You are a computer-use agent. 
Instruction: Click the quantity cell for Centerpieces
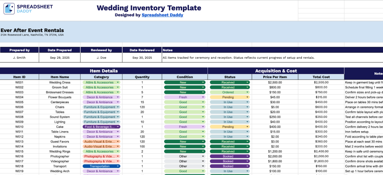click(x=142, y=102)
